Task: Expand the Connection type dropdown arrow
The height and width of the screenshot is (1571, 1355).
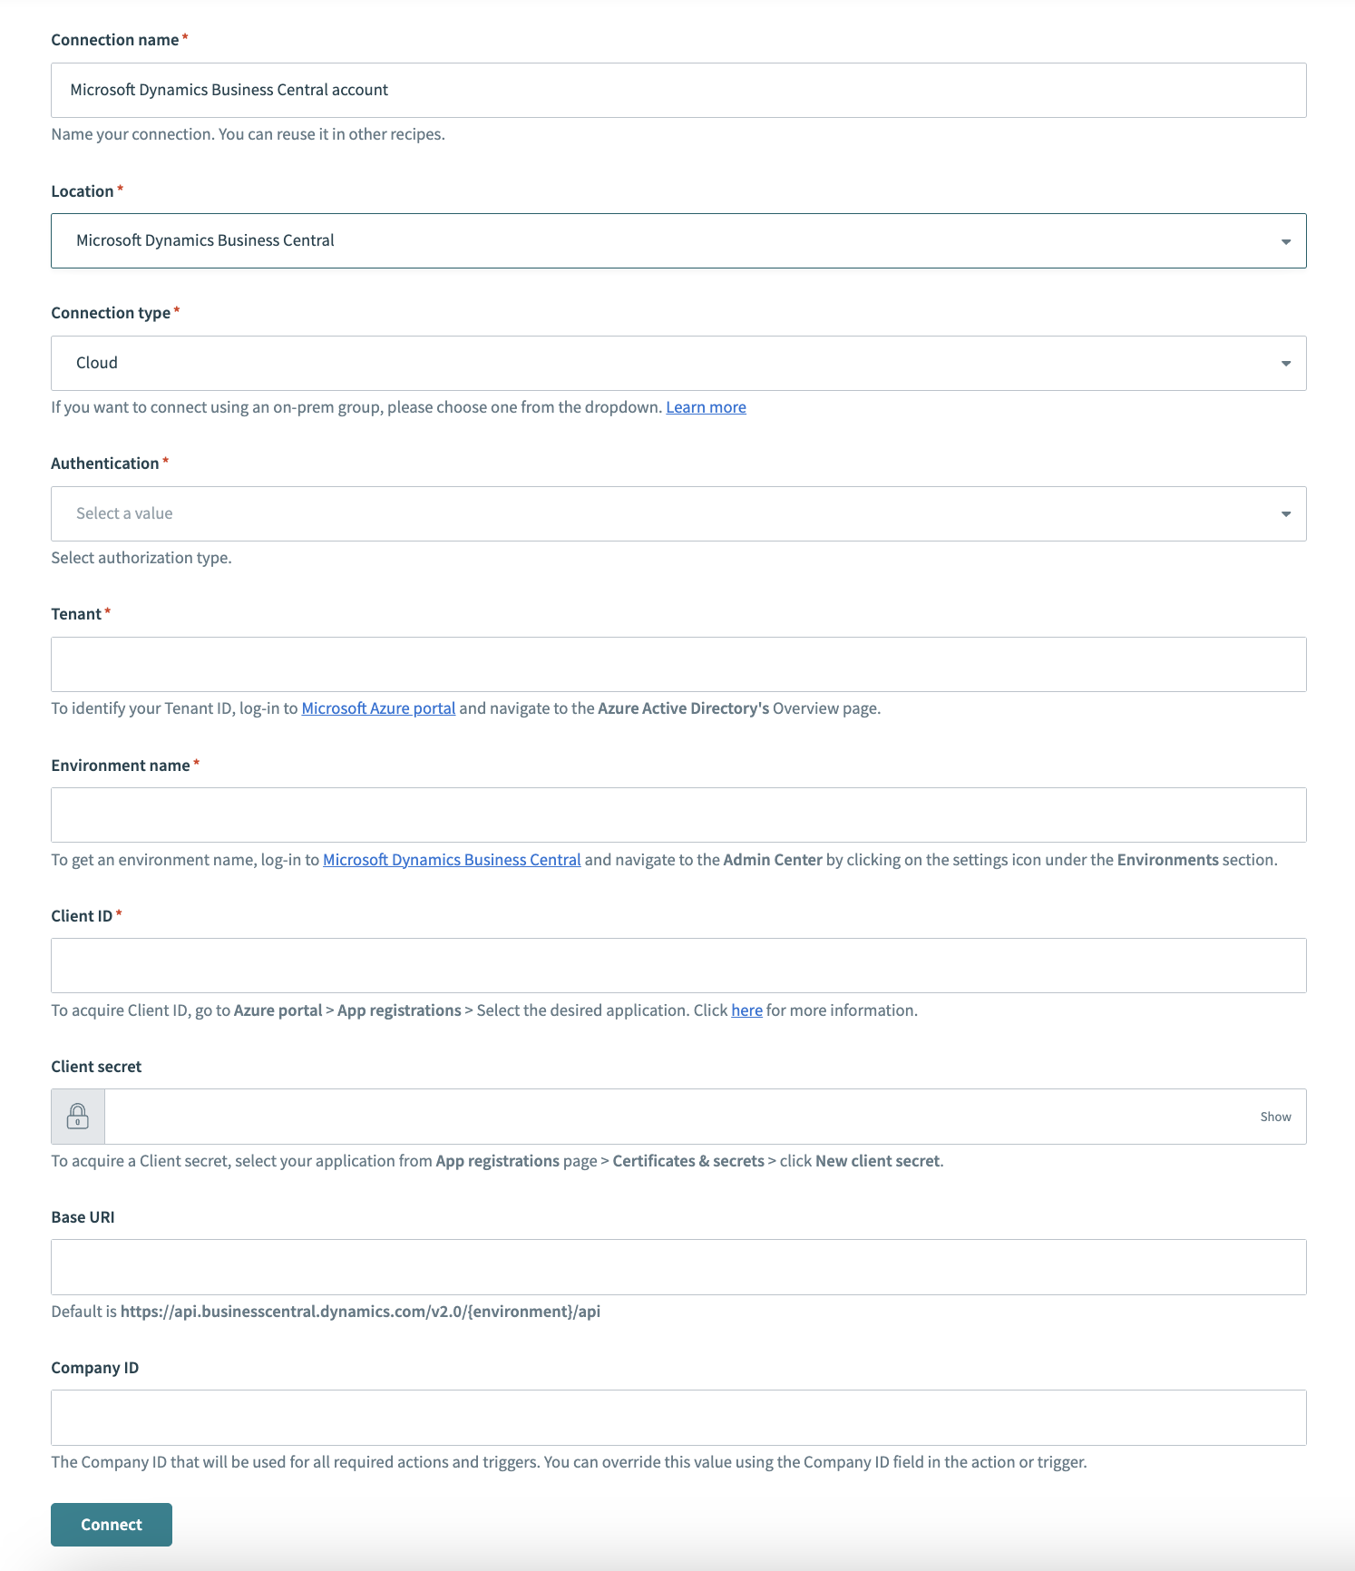Action: coord(1285,364)
